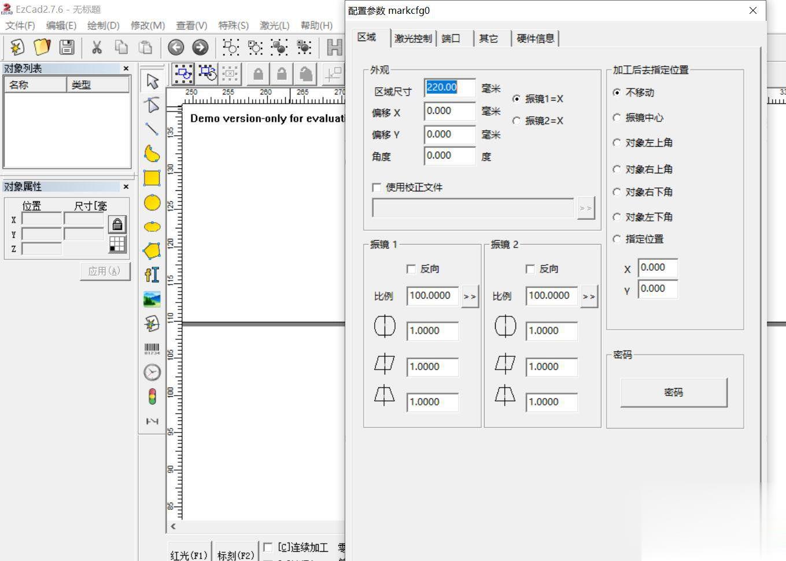Select the Line drawing tool

click(x=152, y=130)
